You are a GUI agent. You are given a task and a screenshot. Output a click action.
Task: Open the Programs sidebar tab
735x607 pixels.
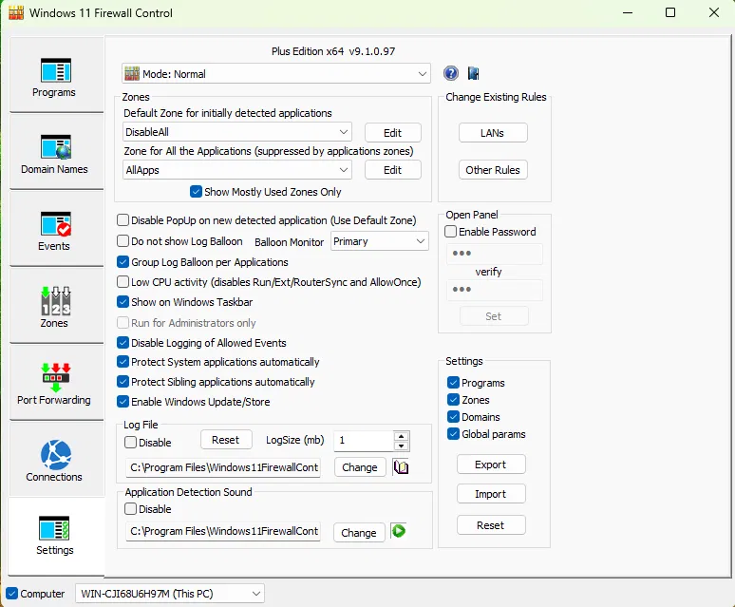56,75
